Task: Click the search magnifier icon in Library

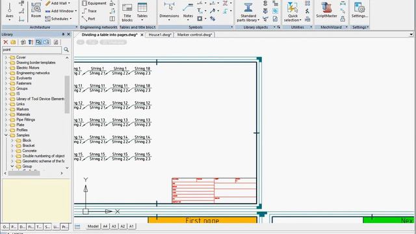Action: point(66,49)
